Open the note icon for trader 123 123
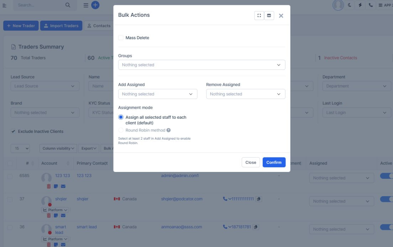Viewport: 393px width, 247px height. tap(56, 186)
